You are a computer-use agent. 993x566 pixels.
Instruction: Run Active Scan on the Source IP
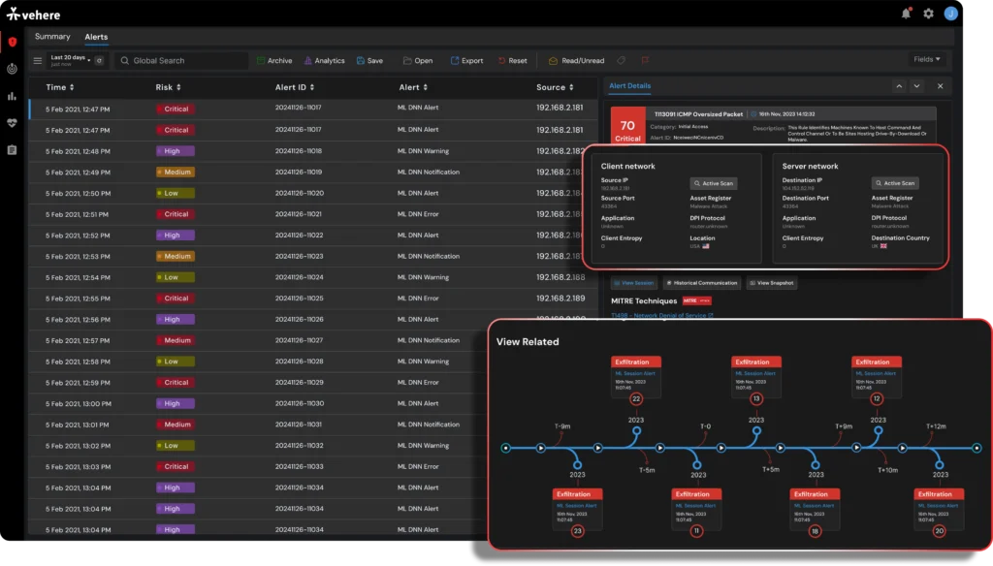coord(714,182)
